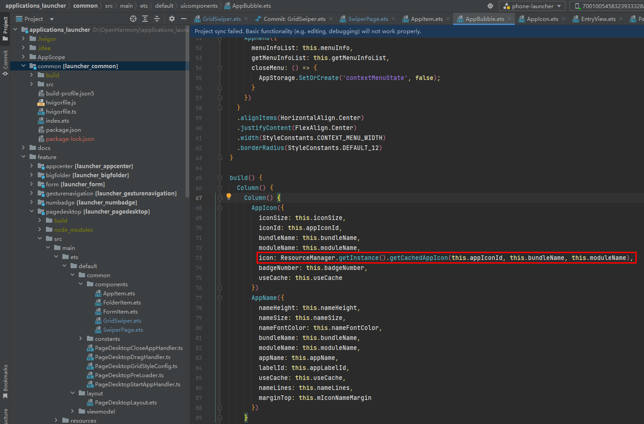Screen dimensions: 644x424
Task: Switch to SwiperPage.ets editor tab
Action: coord(368,19)
